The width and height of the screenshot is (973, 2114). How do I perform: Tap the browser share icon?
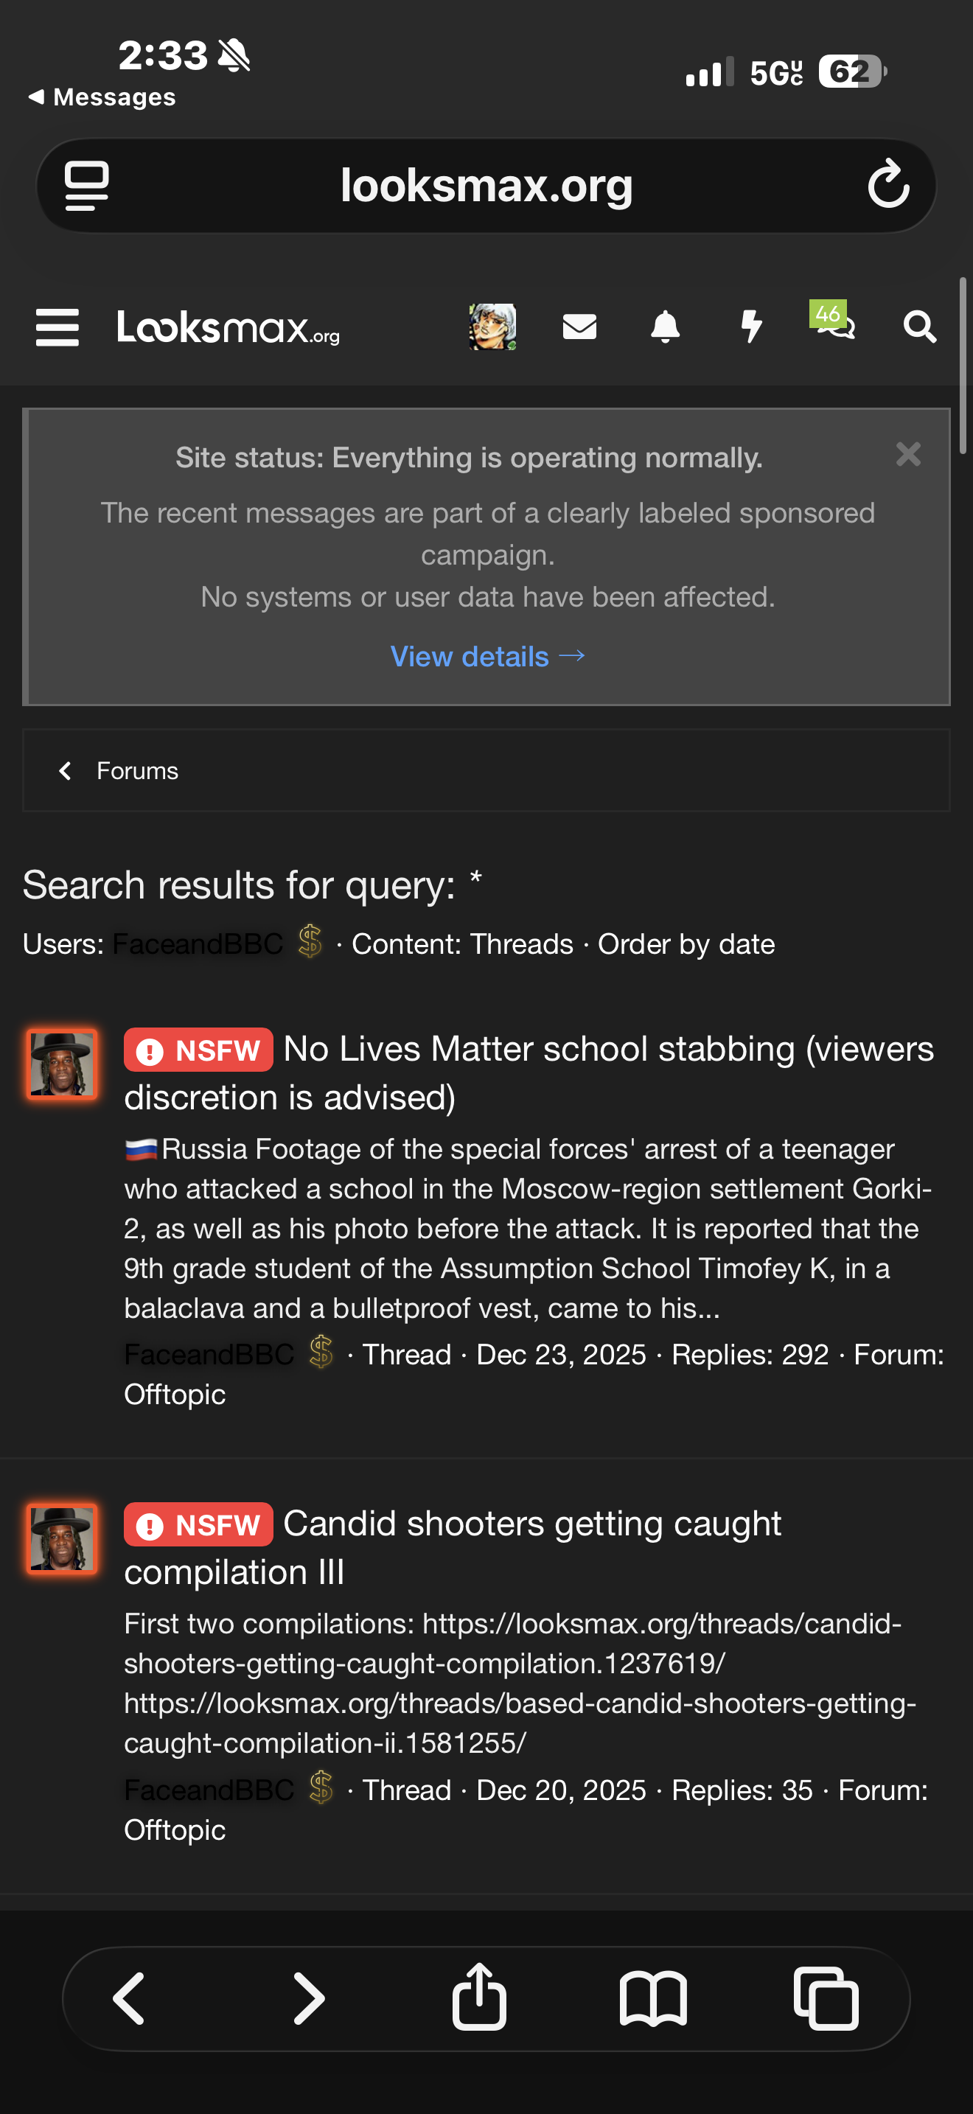[x=479, y=1998]
